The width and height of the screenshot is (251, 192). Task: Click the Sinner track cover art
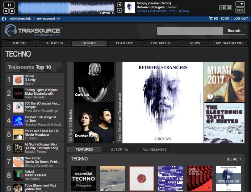click(x=18, y=80)
